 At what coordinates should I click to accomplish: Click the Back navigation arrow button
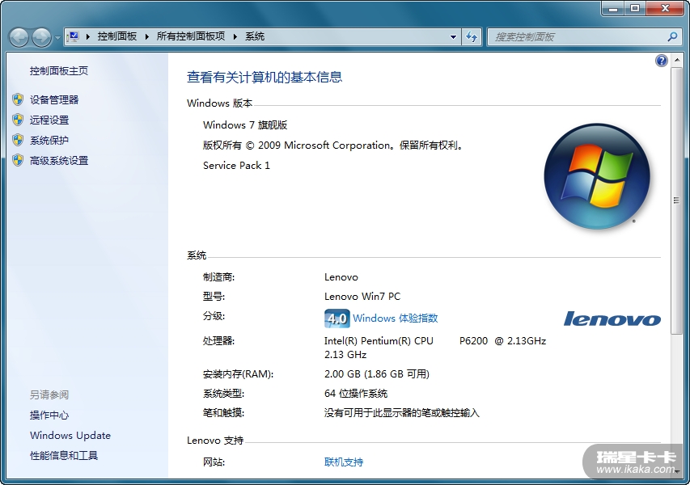coord(19,37)
